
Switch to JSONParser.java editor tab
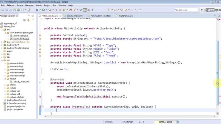[x=125, y=16]
